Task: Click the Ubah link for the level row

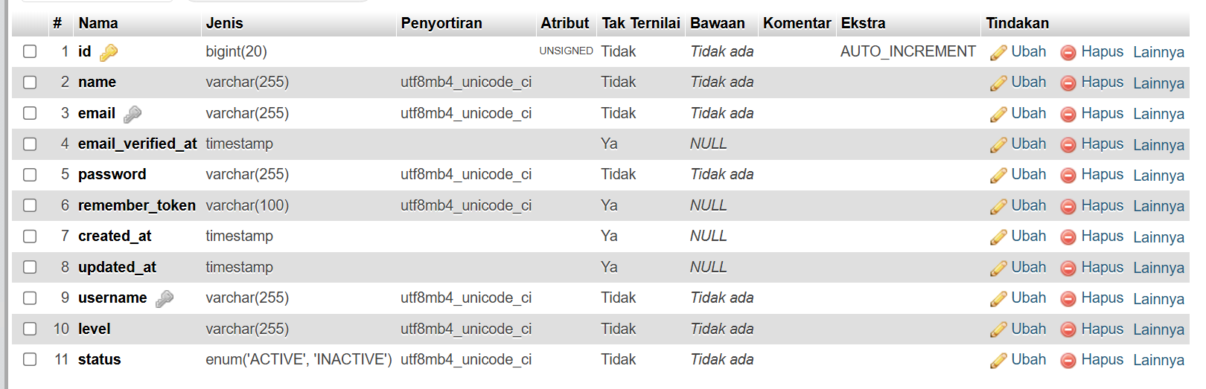Action: pos(1028,329)
